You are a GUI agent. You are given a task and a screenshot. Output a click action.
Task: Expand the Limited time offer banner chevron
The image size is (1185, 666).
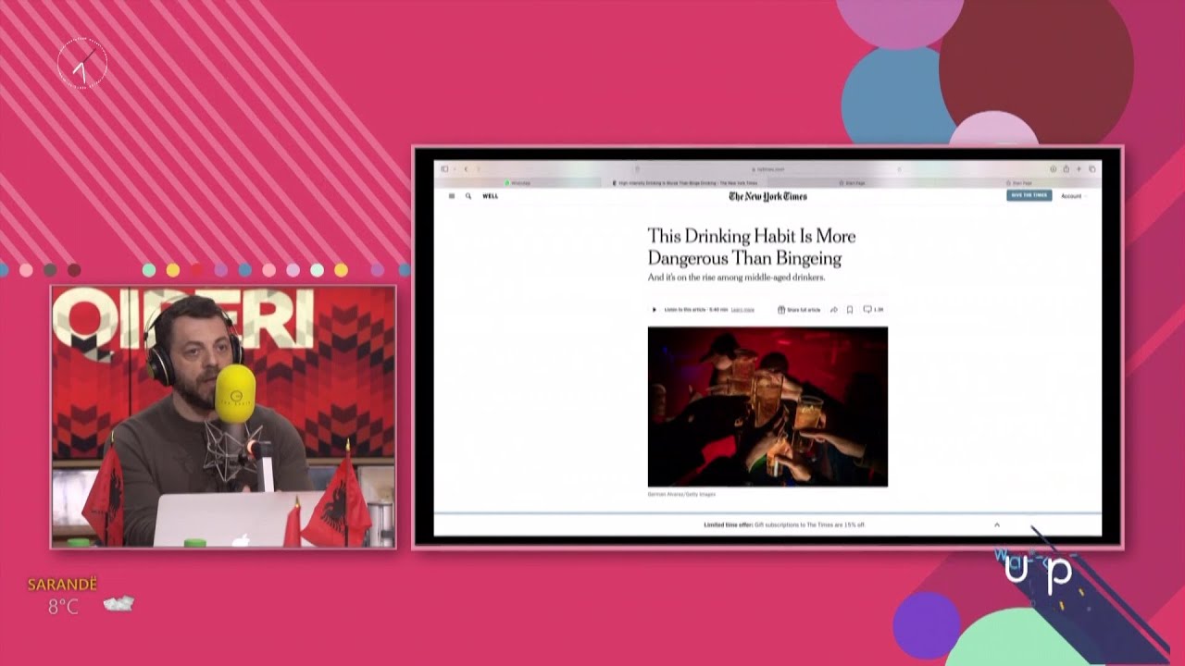click(x=997, y=524)
